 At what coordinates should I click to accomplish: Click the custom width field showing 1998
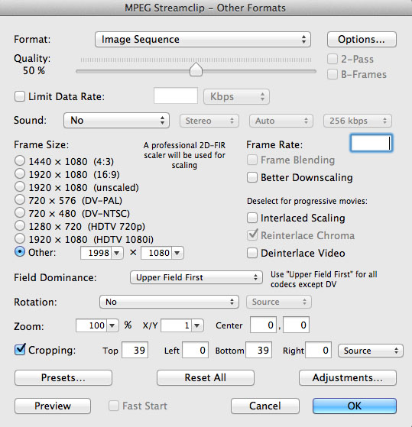(96, 253)
